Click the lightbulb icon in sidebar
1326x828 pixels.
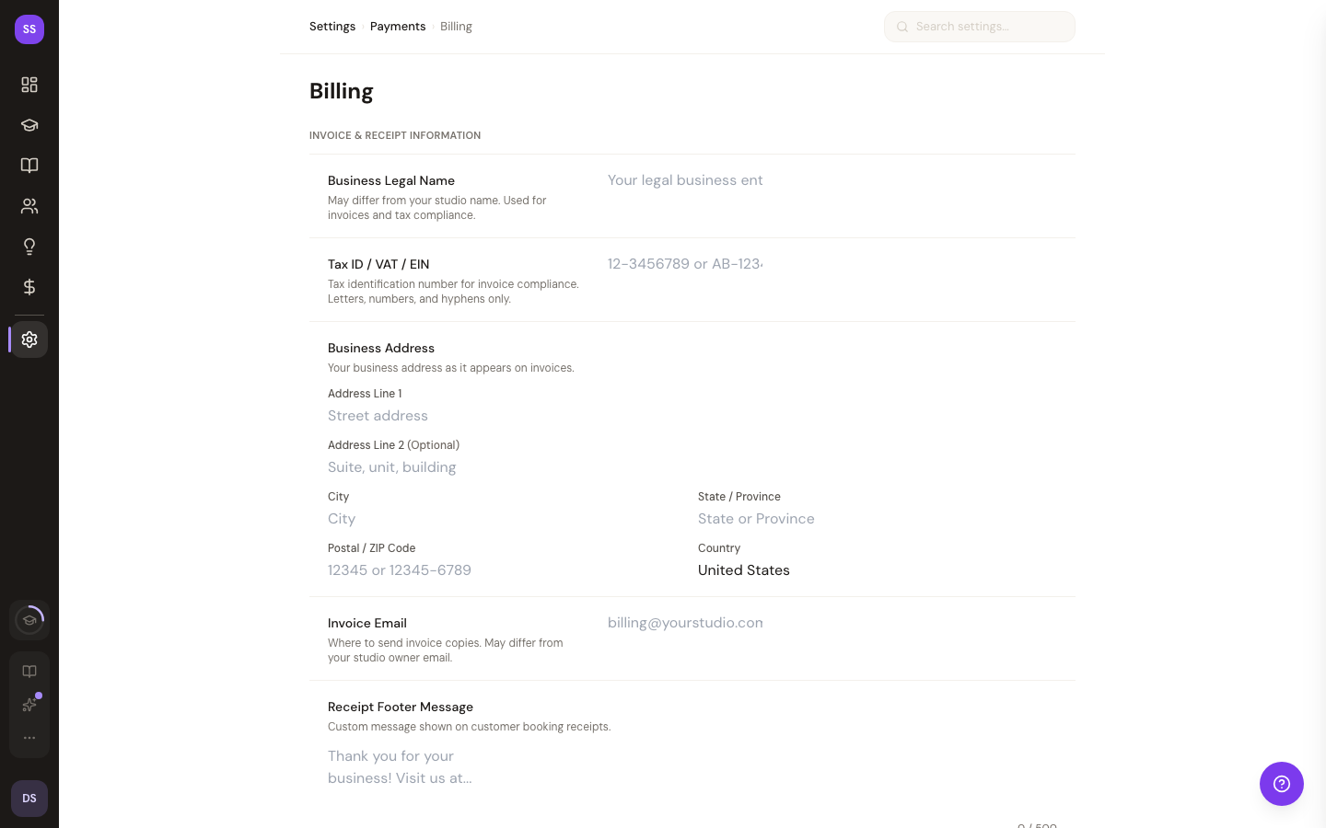29,247
